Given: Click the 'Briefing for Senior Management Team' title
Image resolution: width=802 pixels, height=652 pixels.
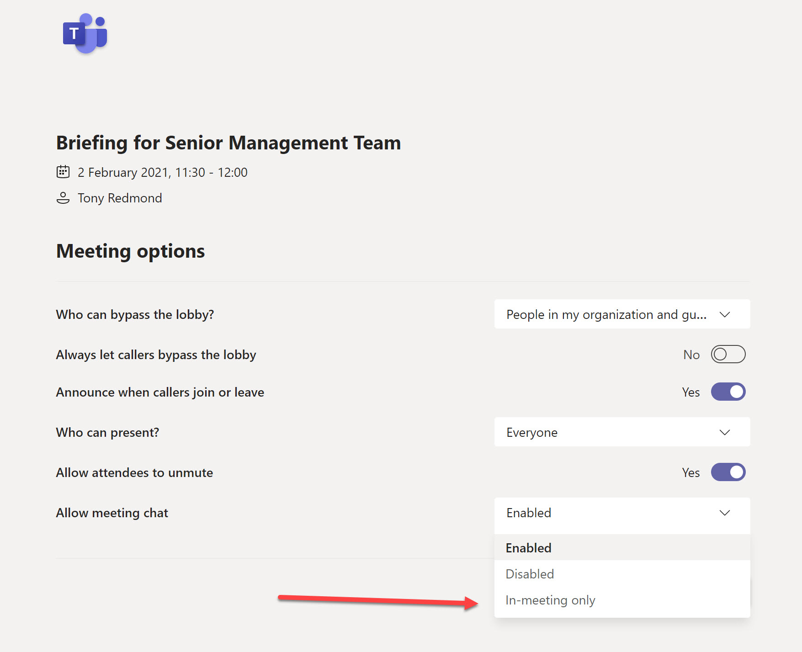Looking at the screenshot, I should point(228,143).
